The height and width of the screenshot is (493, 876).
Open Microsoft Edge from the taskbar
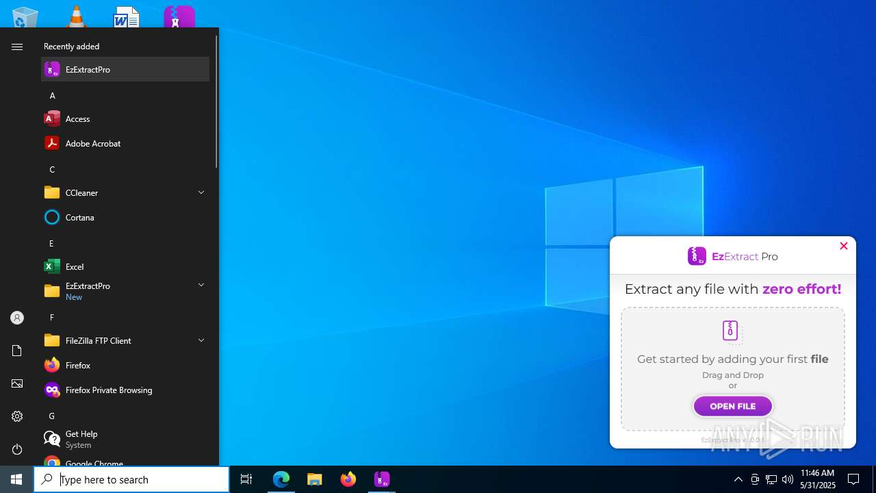coord(281,479)
